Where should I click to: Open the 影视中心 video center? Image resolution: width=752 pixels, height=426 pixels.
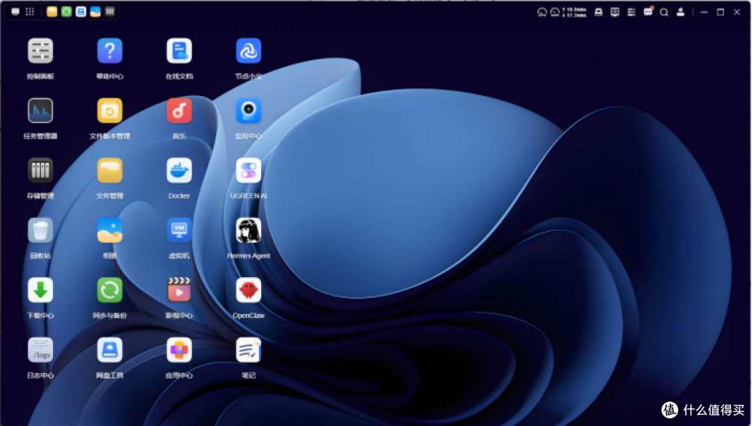point(180,290)
